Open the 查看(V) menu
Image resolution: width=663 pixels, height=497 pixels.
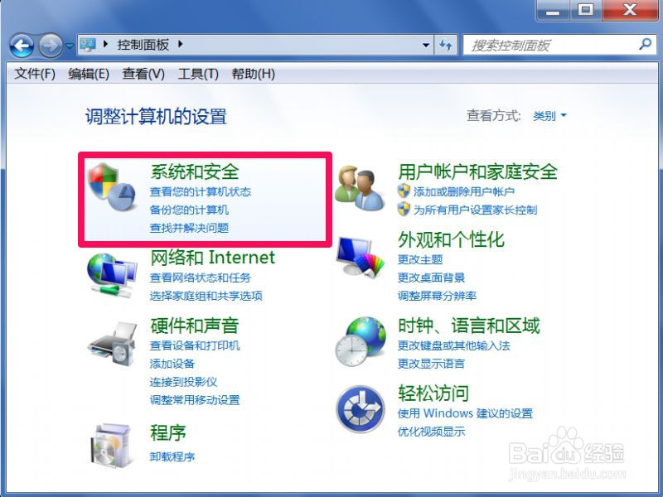click(x=143, y=74)
